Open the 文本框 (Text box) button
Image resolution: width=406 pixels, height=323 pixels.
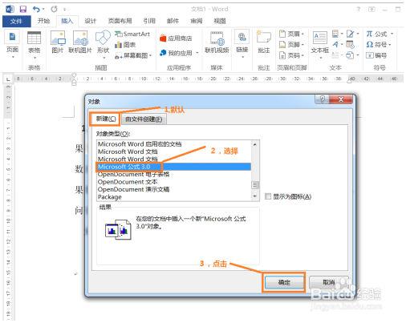pyautogui.click(x=320, y=45)
